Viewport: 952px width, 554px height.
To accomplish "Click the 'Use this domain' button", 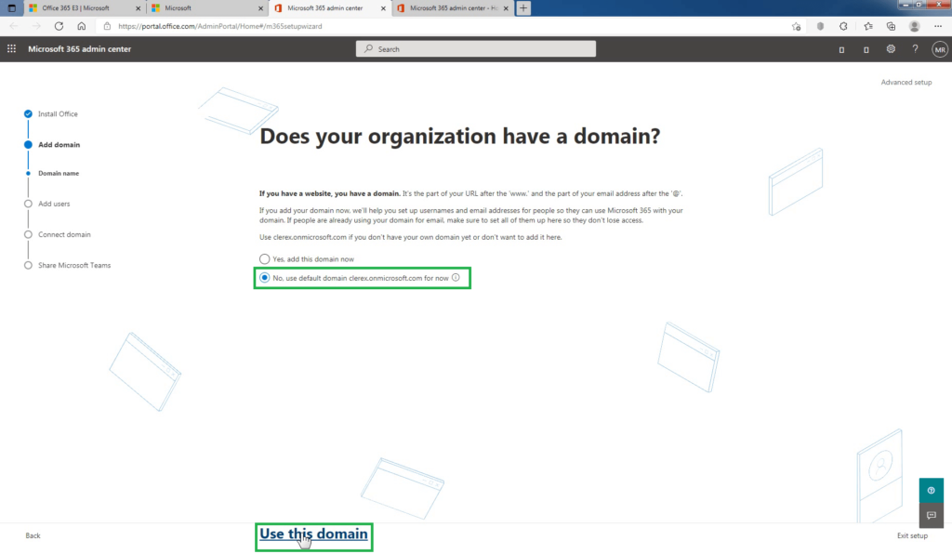I will point(313,534).
